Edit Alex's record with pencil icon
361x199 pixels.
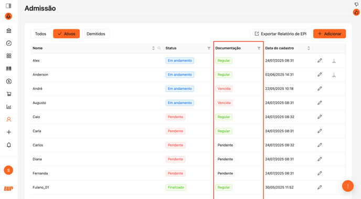(320, 60)
